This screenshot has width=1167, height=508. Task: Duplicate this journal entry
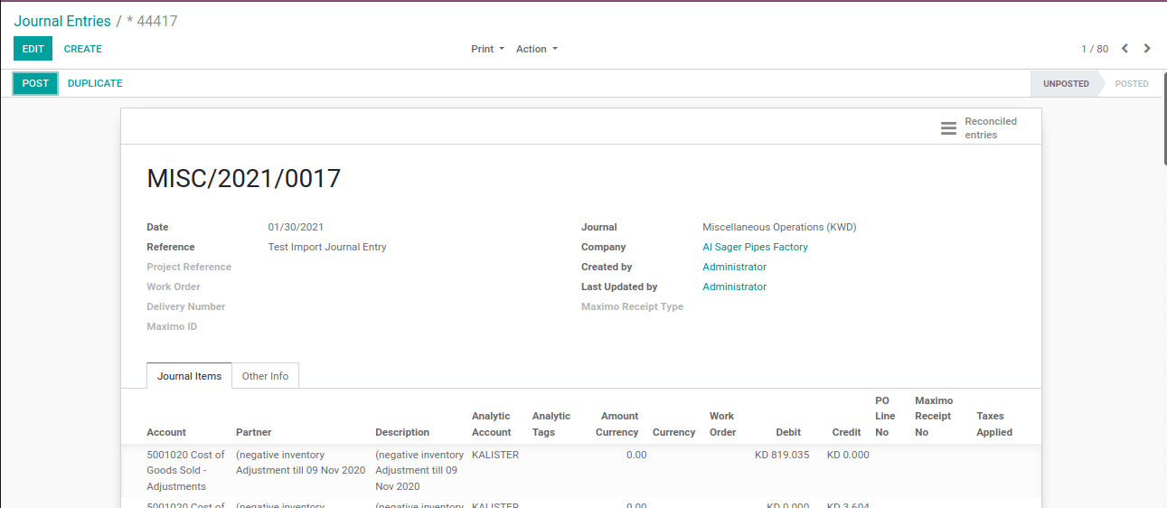click(95, 83)
